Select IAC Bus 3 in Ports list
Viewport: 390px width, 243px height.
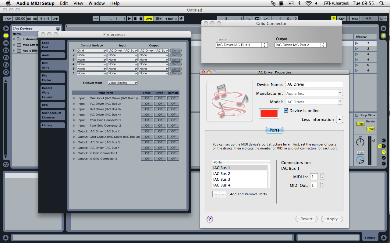click(240, 180)
